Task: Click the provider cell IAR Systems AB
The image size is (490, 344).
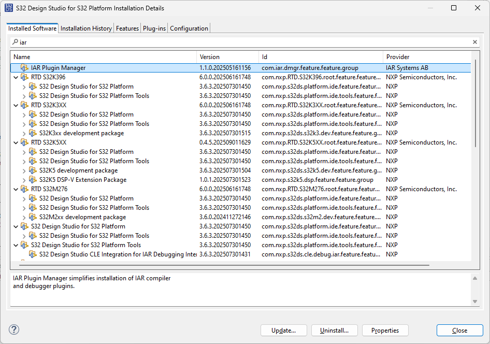Action: click(407, 68)
